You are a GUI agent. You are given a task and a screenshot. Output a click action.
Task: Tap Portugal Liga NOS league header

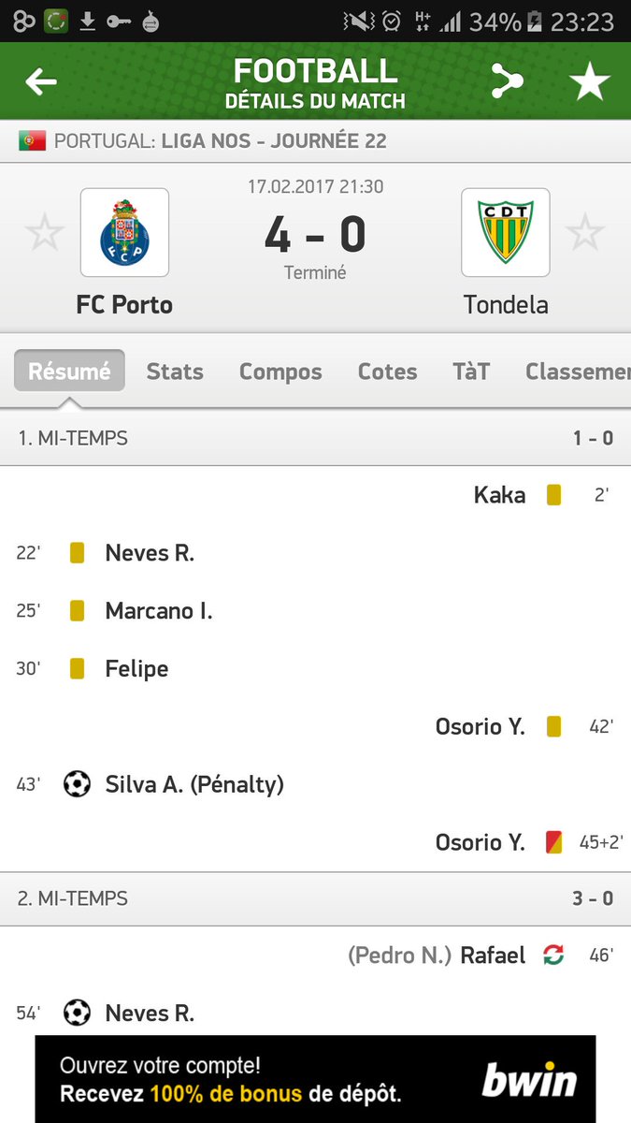(x=221, y=142)
